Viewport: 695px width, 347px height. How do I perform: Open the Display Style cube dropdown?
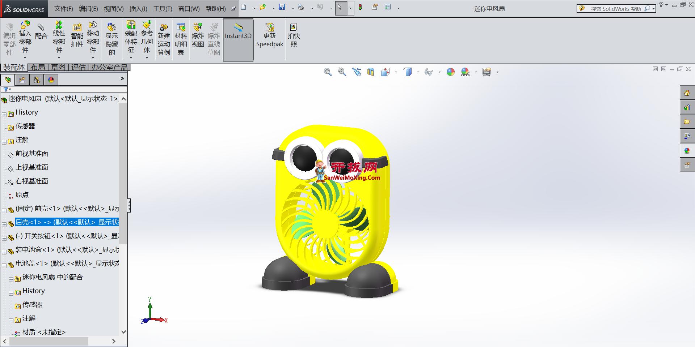click(x=417, y=72)
